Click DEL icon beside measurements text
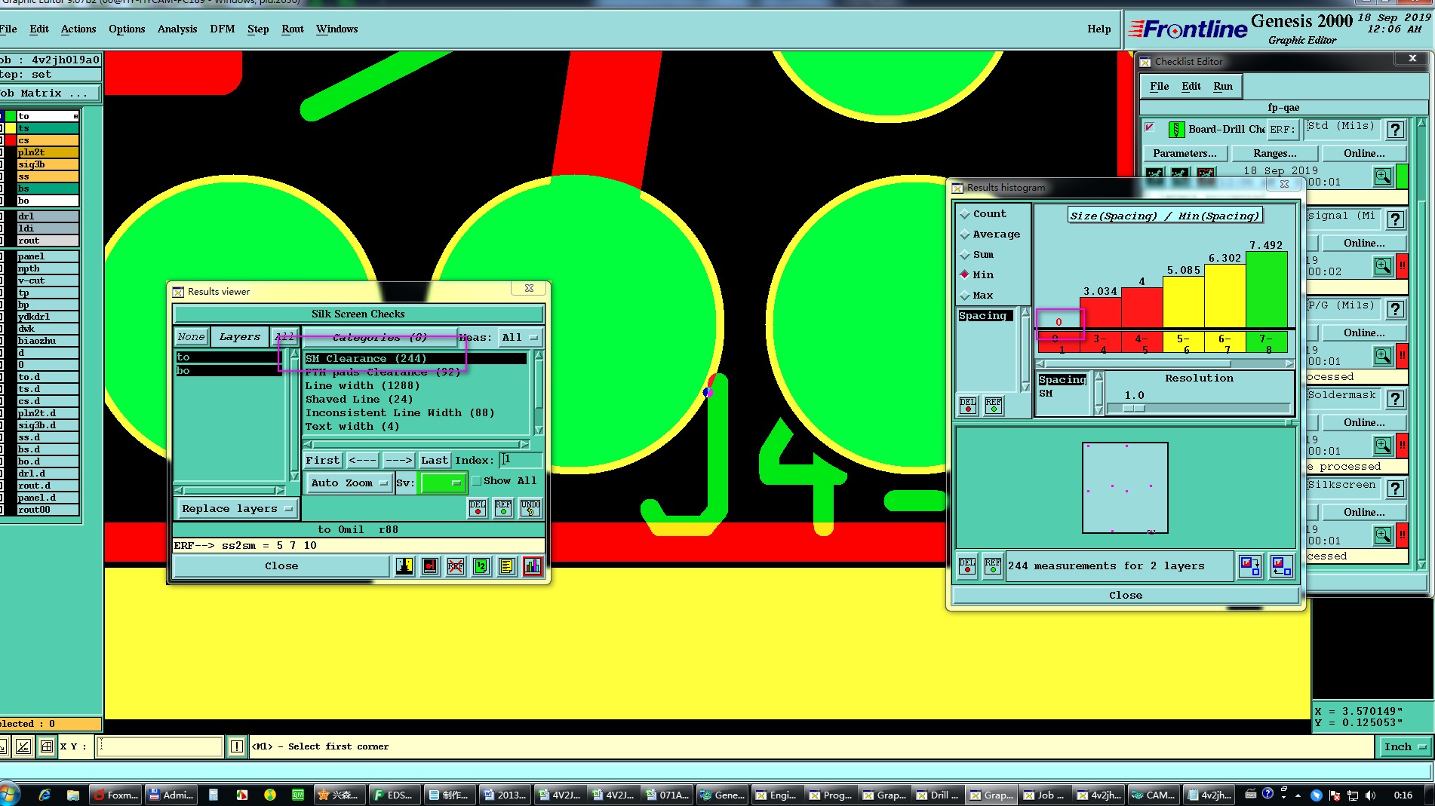 [967, 565]
